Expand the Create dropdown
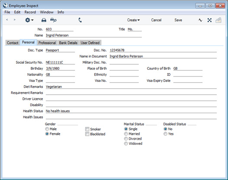Image resolution: width=228 pixels, height=180 pixels. [134, 20]
